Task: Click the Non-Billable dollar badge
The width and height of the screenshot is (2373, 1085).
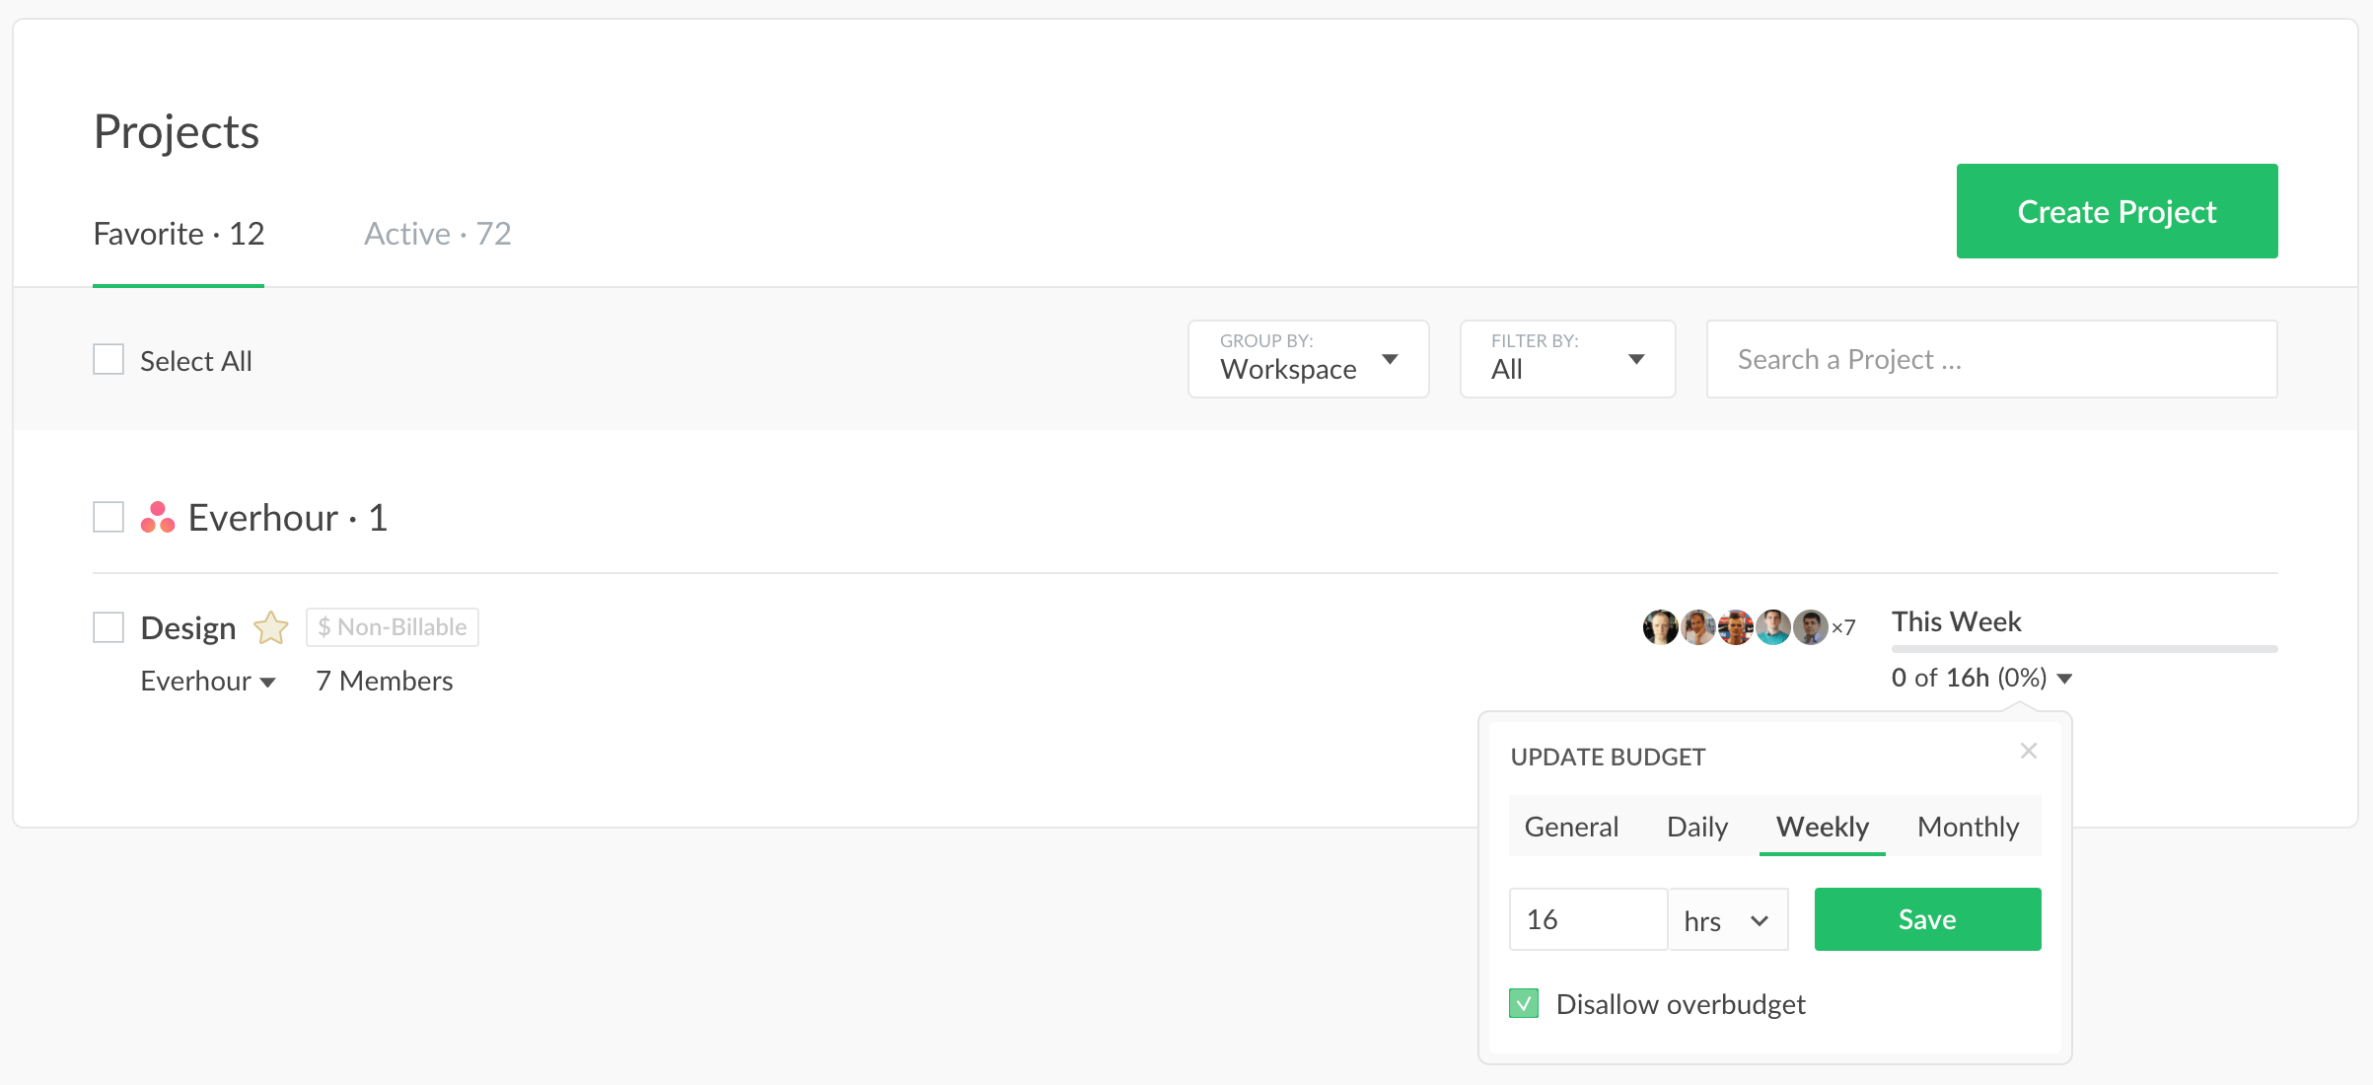Action: [x=393, y=627]
